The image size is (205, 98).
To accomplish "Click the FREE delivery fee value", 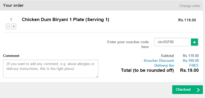I will [194, 65].
